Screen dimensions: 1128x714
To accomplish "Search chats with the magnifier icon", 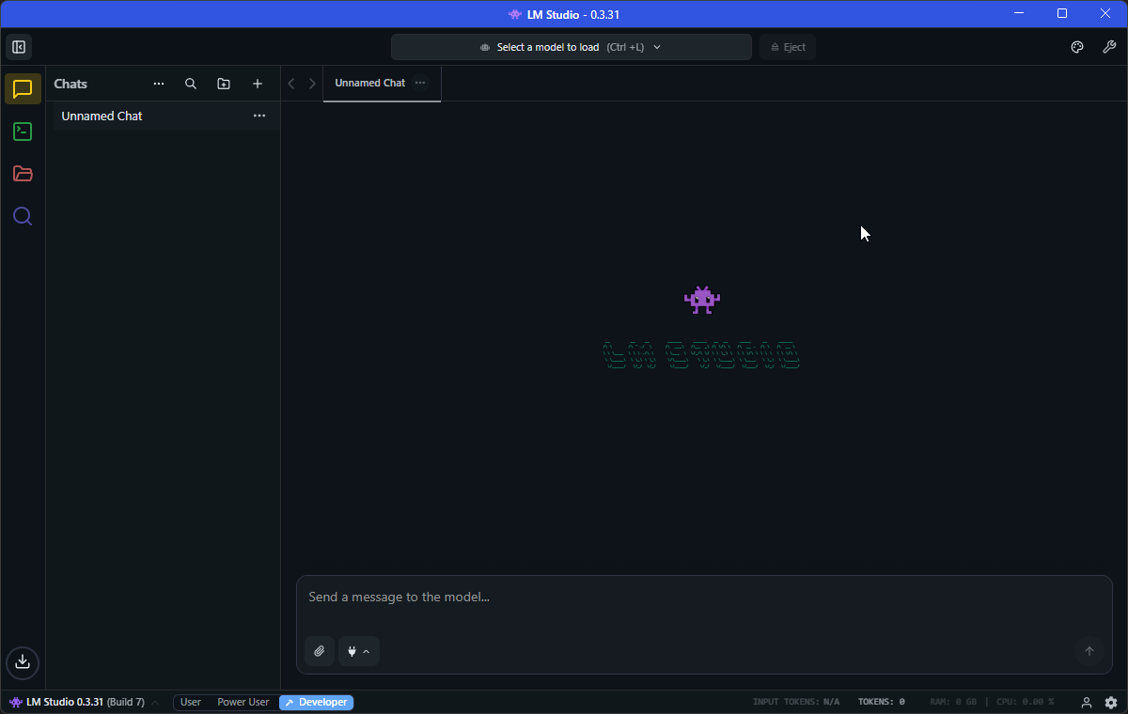I will coord(191,84).
